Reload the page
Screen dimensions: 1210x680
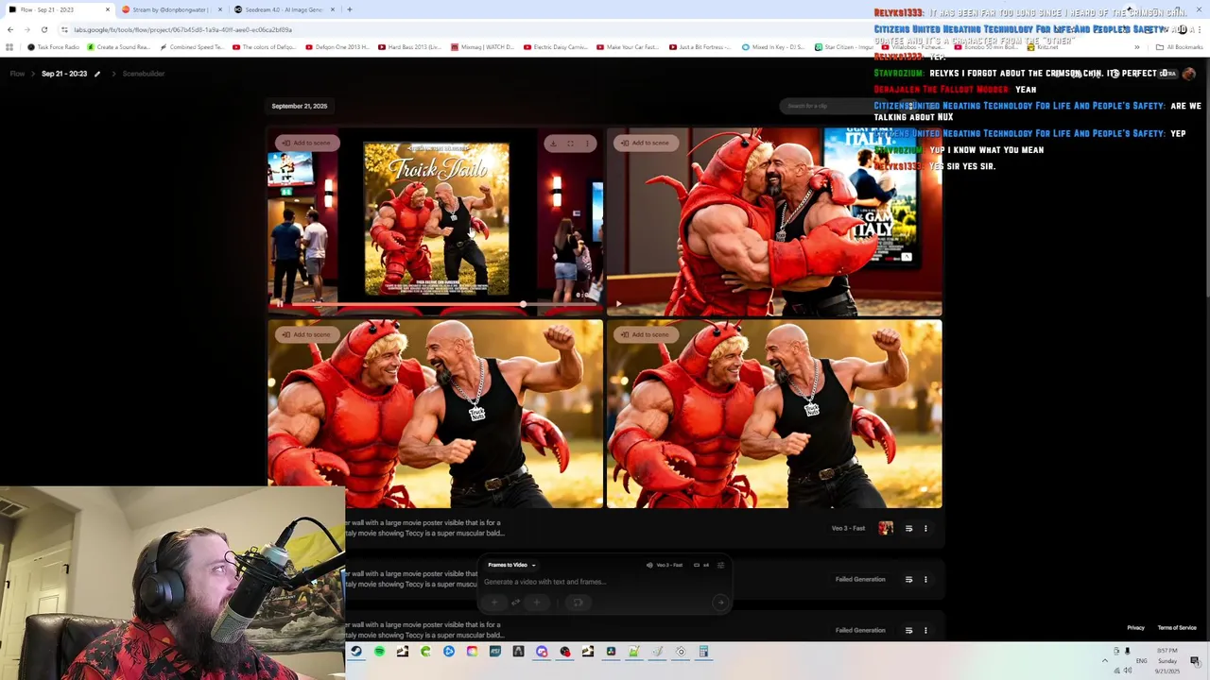pyautogui.click(x=43, y=29)
